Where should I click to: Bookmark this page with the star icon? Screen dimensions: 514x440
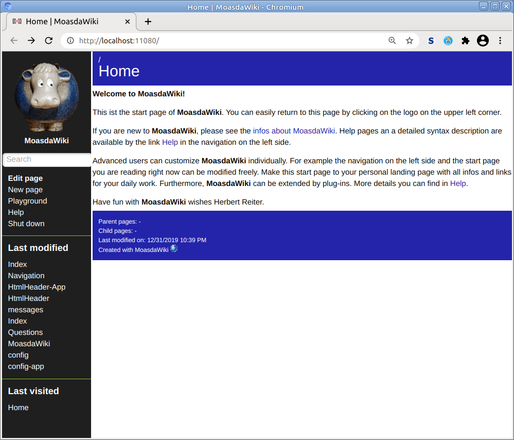pyautogui.click(x=410, y=41)
